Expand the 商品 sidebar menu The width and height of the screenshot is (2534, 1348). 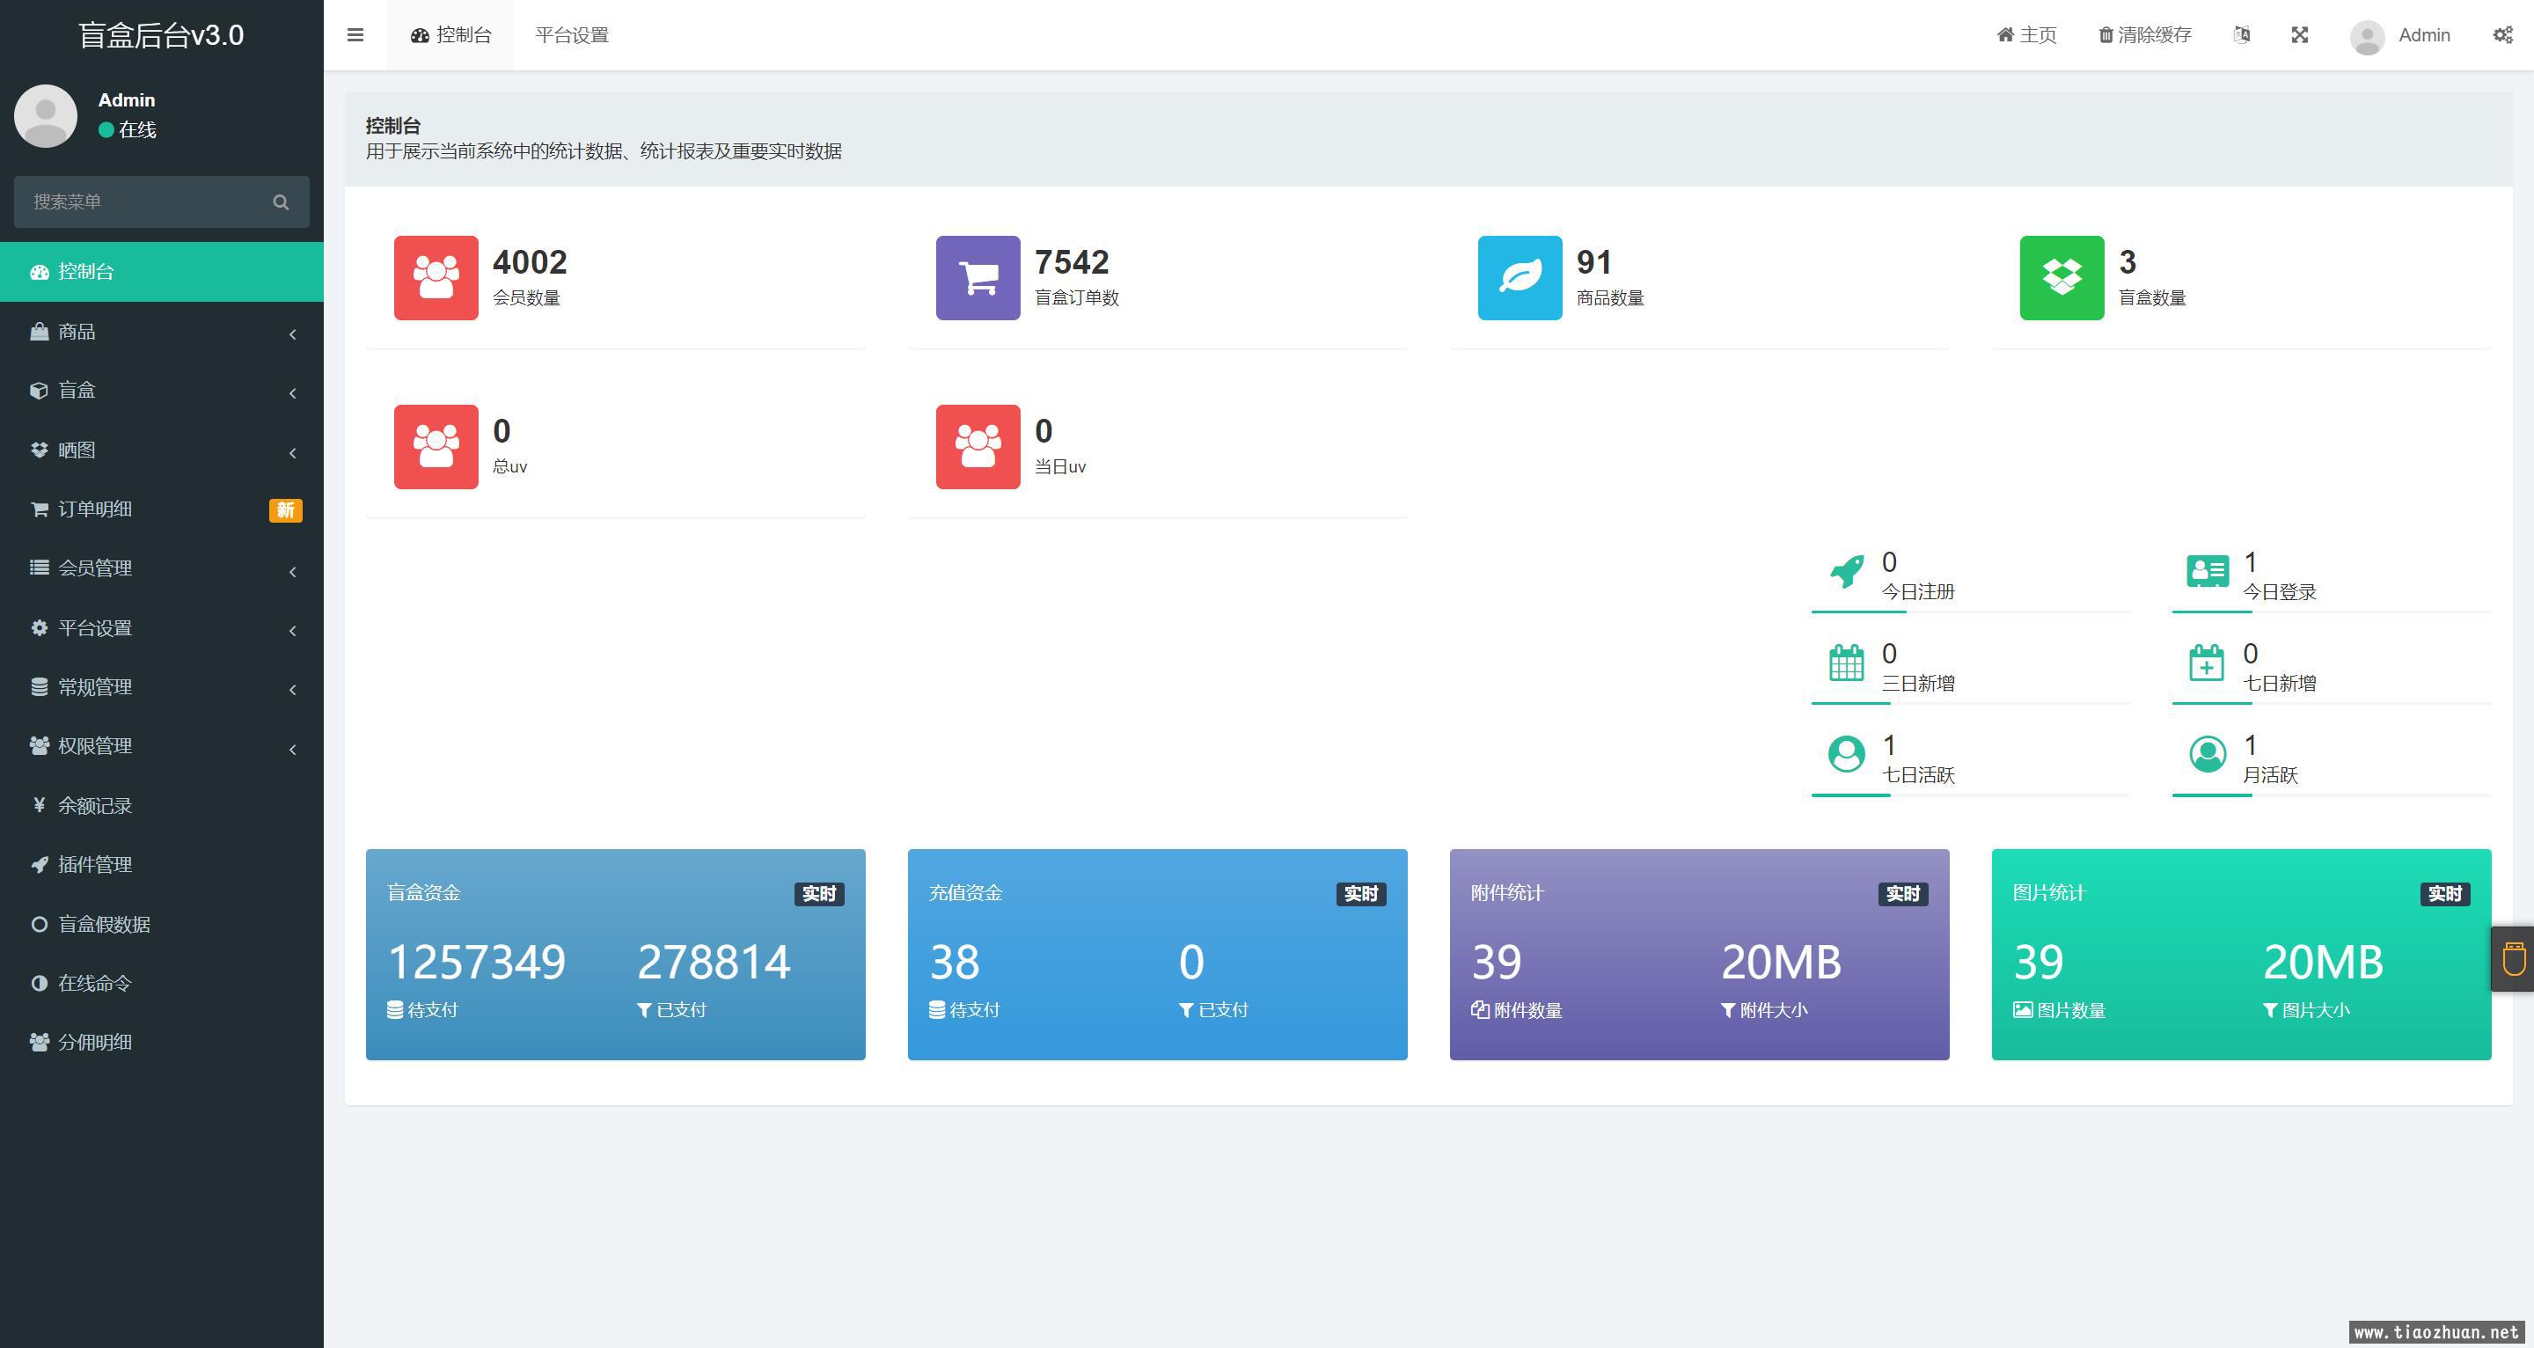pos(161,332)
